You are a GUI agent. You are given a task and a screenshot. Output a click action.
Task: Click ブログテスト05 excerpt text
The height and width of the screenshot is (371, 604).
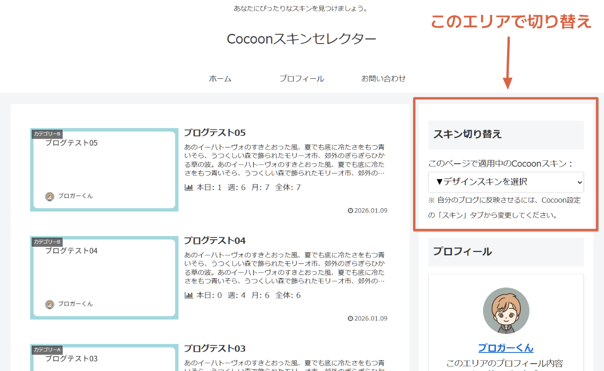click(284, 160)
